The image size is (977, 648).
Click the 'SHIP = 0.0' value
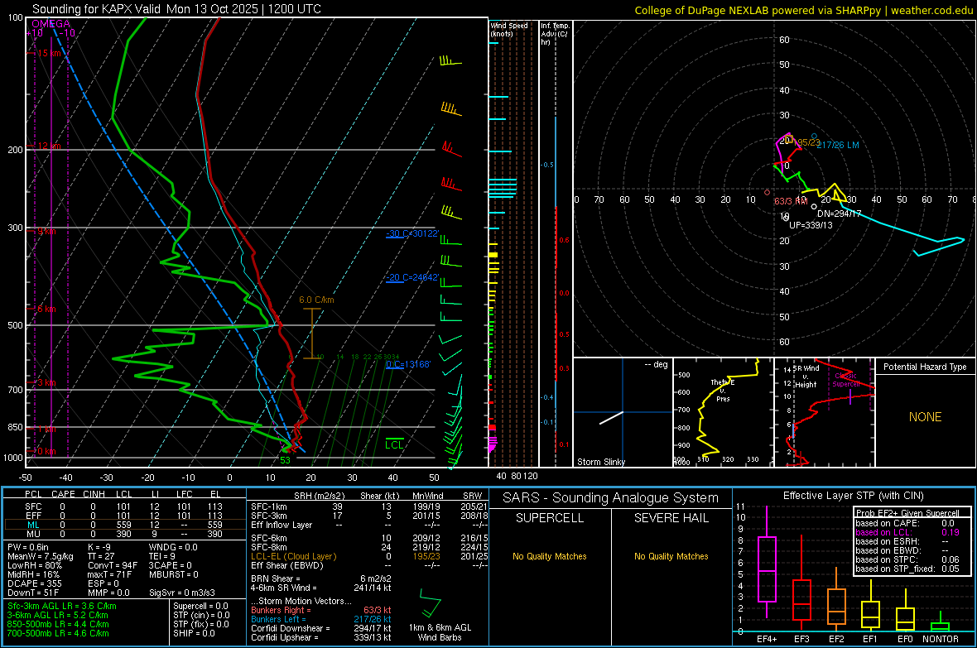click(195, 633)
